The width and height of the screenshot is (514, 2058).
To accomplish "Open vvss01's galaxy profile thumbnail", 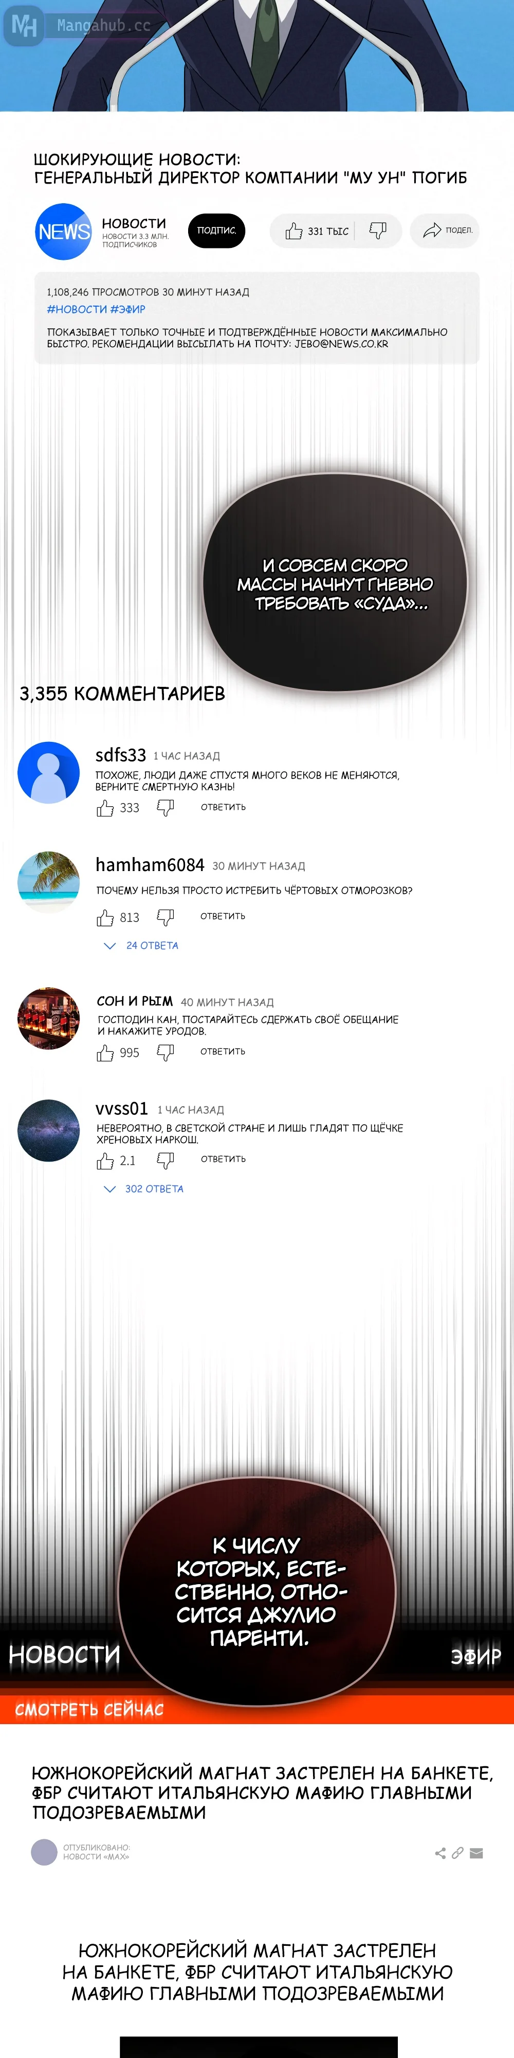I will [49, 1130].
